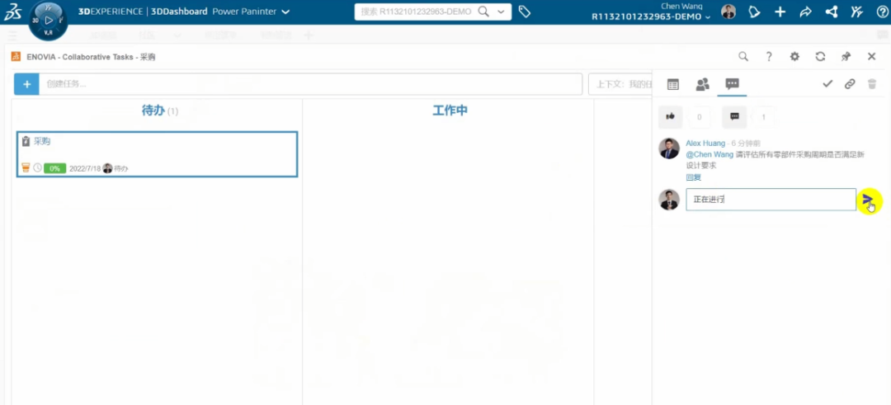Click the reply link under comment
Screen dimensions: 891x405
point(693,177)
